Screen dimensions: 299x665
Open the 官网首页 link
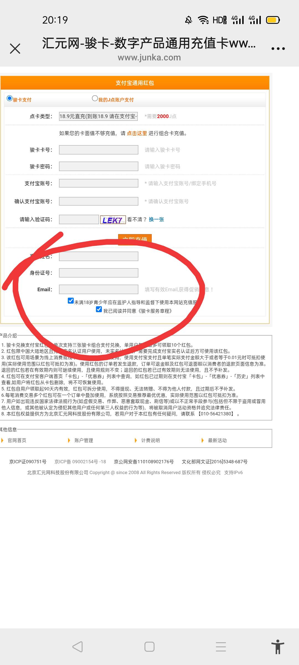17,440
